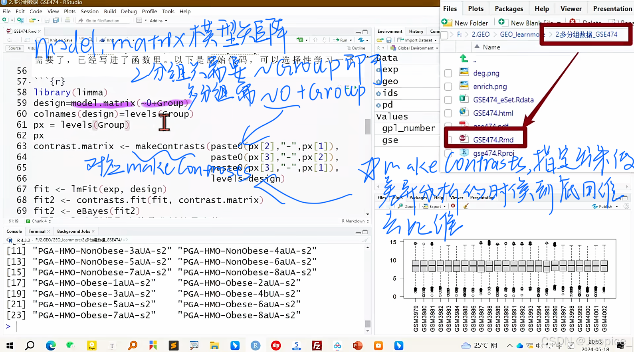Open FileZilla from the taskbar
This screenshot has height=352, width=634.
pos(317,345)
